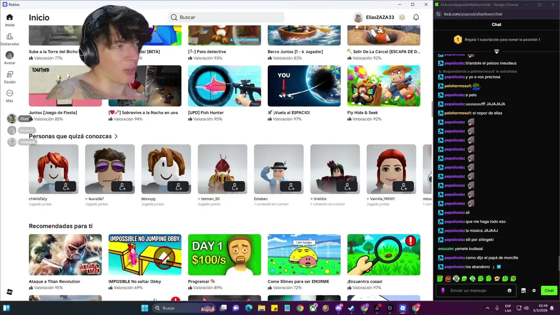Open the Personas que quizá conozcas heading
Image resolution: width=560 pixels, height=315 pixels.
(x=70, y=136)
